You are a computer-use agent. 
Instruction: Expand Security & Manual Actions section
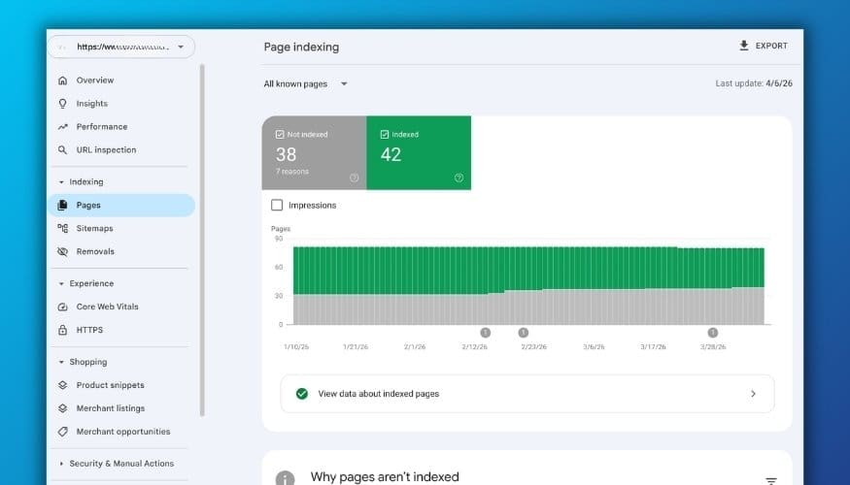coord(60,464)
